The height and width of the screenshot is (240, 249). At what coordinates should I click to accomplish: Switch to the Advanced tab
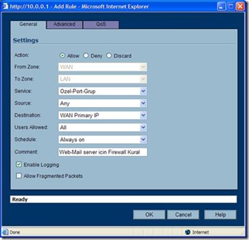tap(65, 25)
